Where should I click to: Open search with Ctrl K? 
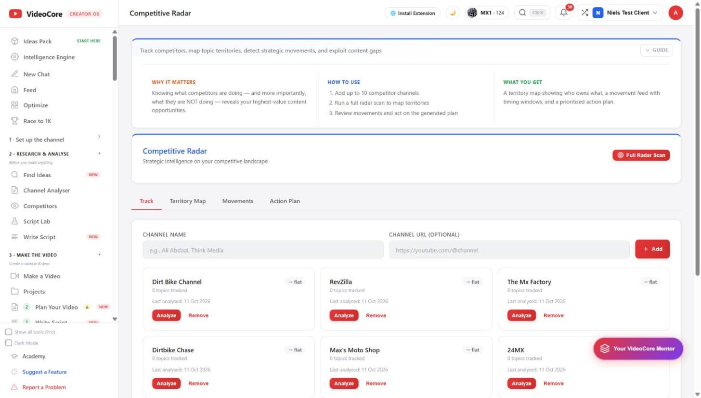point(532,13)
